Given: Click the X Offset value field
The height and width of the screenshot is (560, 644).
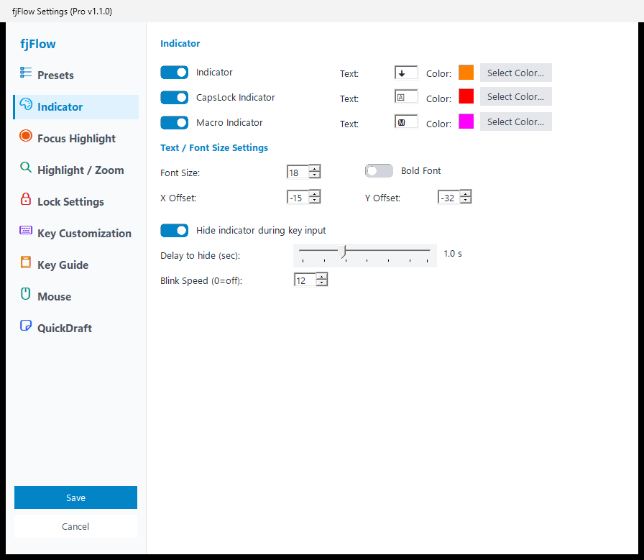Looking at the screenshot, I should [298, 197].
